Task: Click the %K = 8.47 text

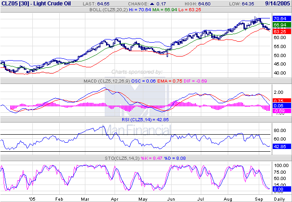Action: pos(151,158)
